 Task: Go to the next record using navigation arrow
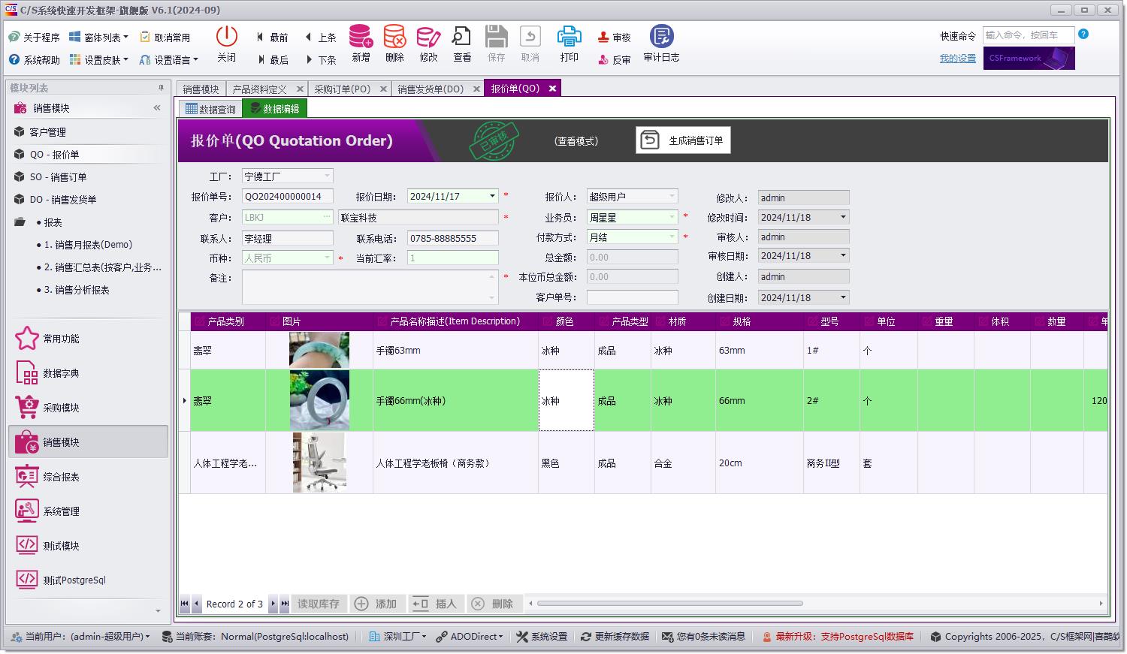[x=274, y=603]
